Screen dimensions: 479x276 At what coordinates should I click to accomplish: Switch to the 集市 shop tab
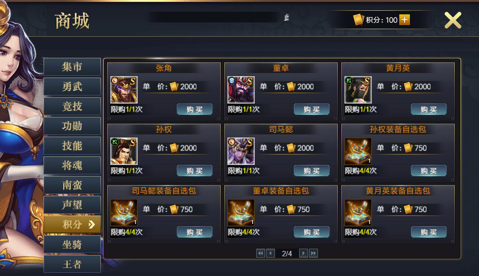[x=72, y=67]
